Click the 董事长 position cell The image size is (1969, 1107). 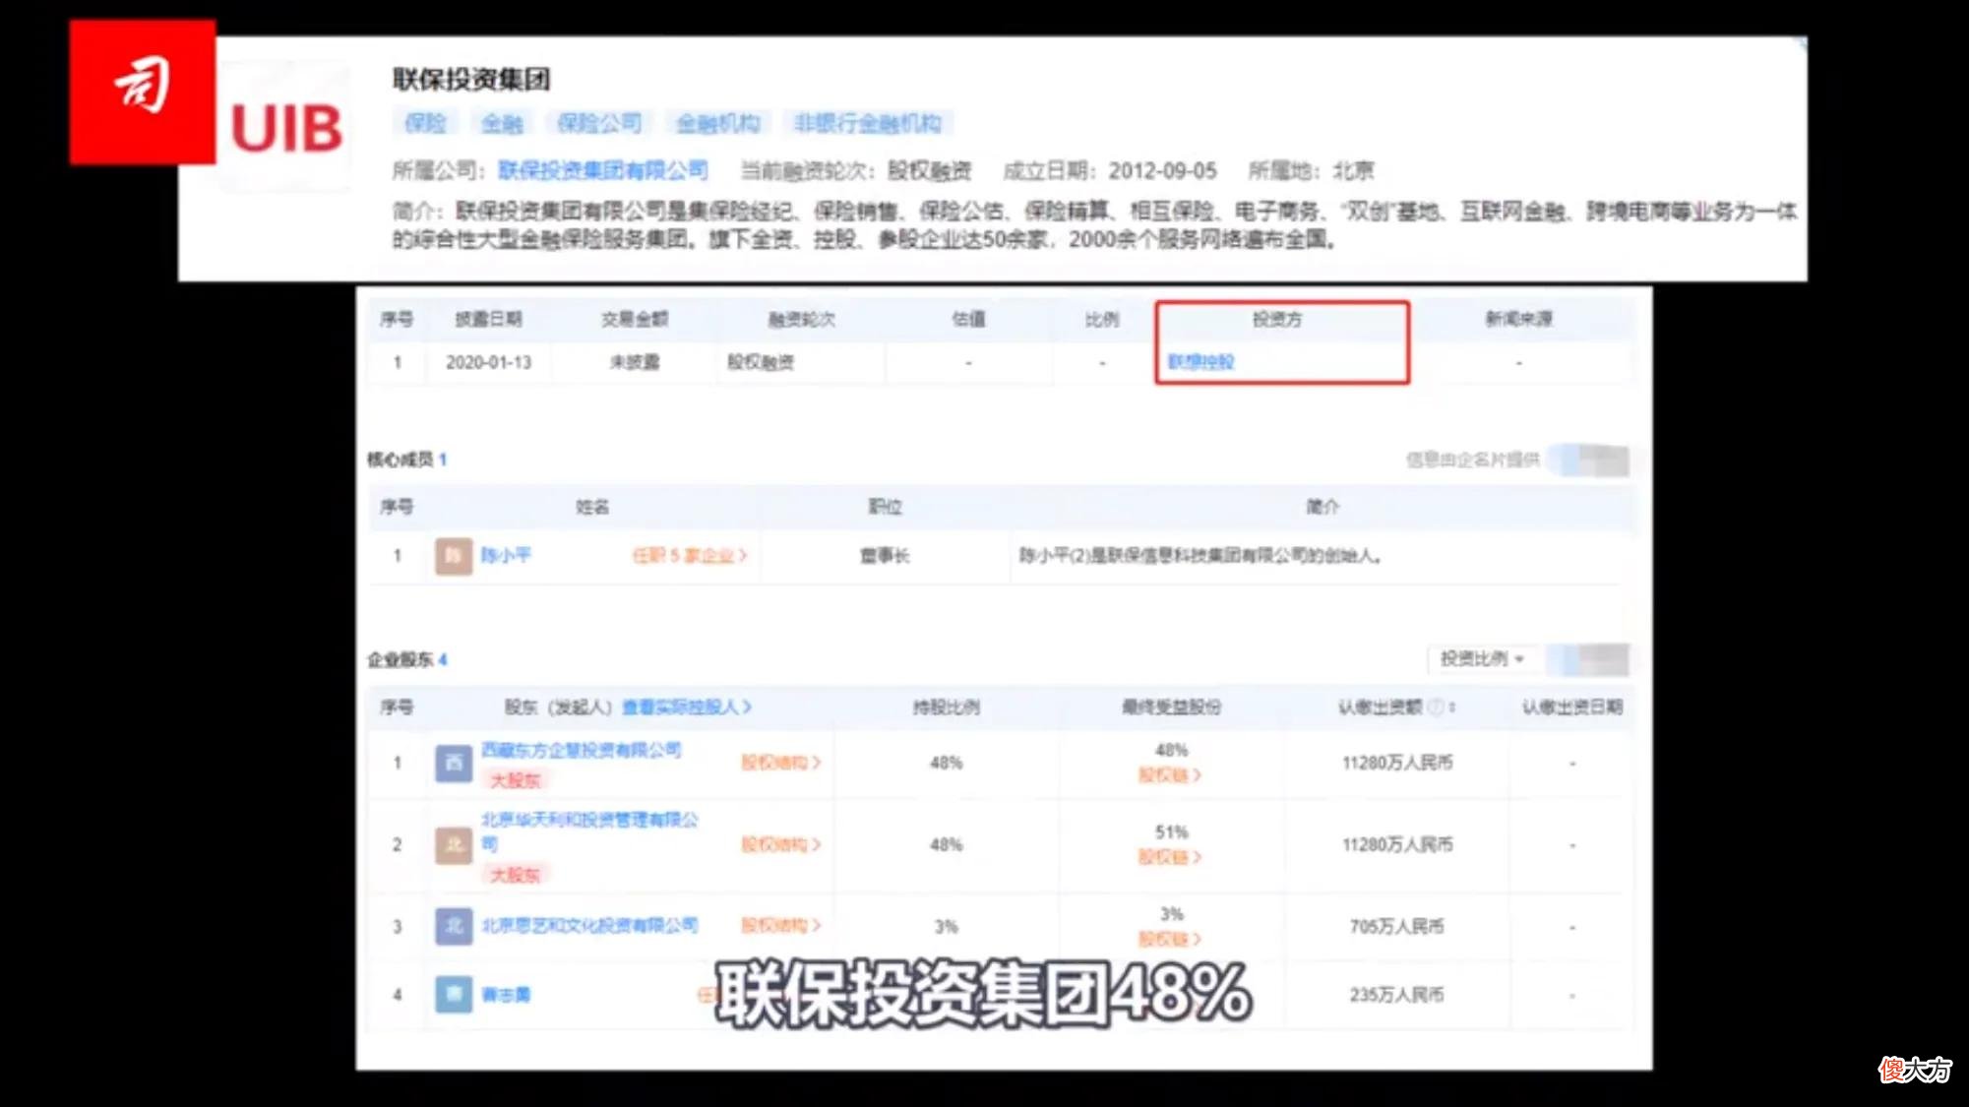[885, 556]
